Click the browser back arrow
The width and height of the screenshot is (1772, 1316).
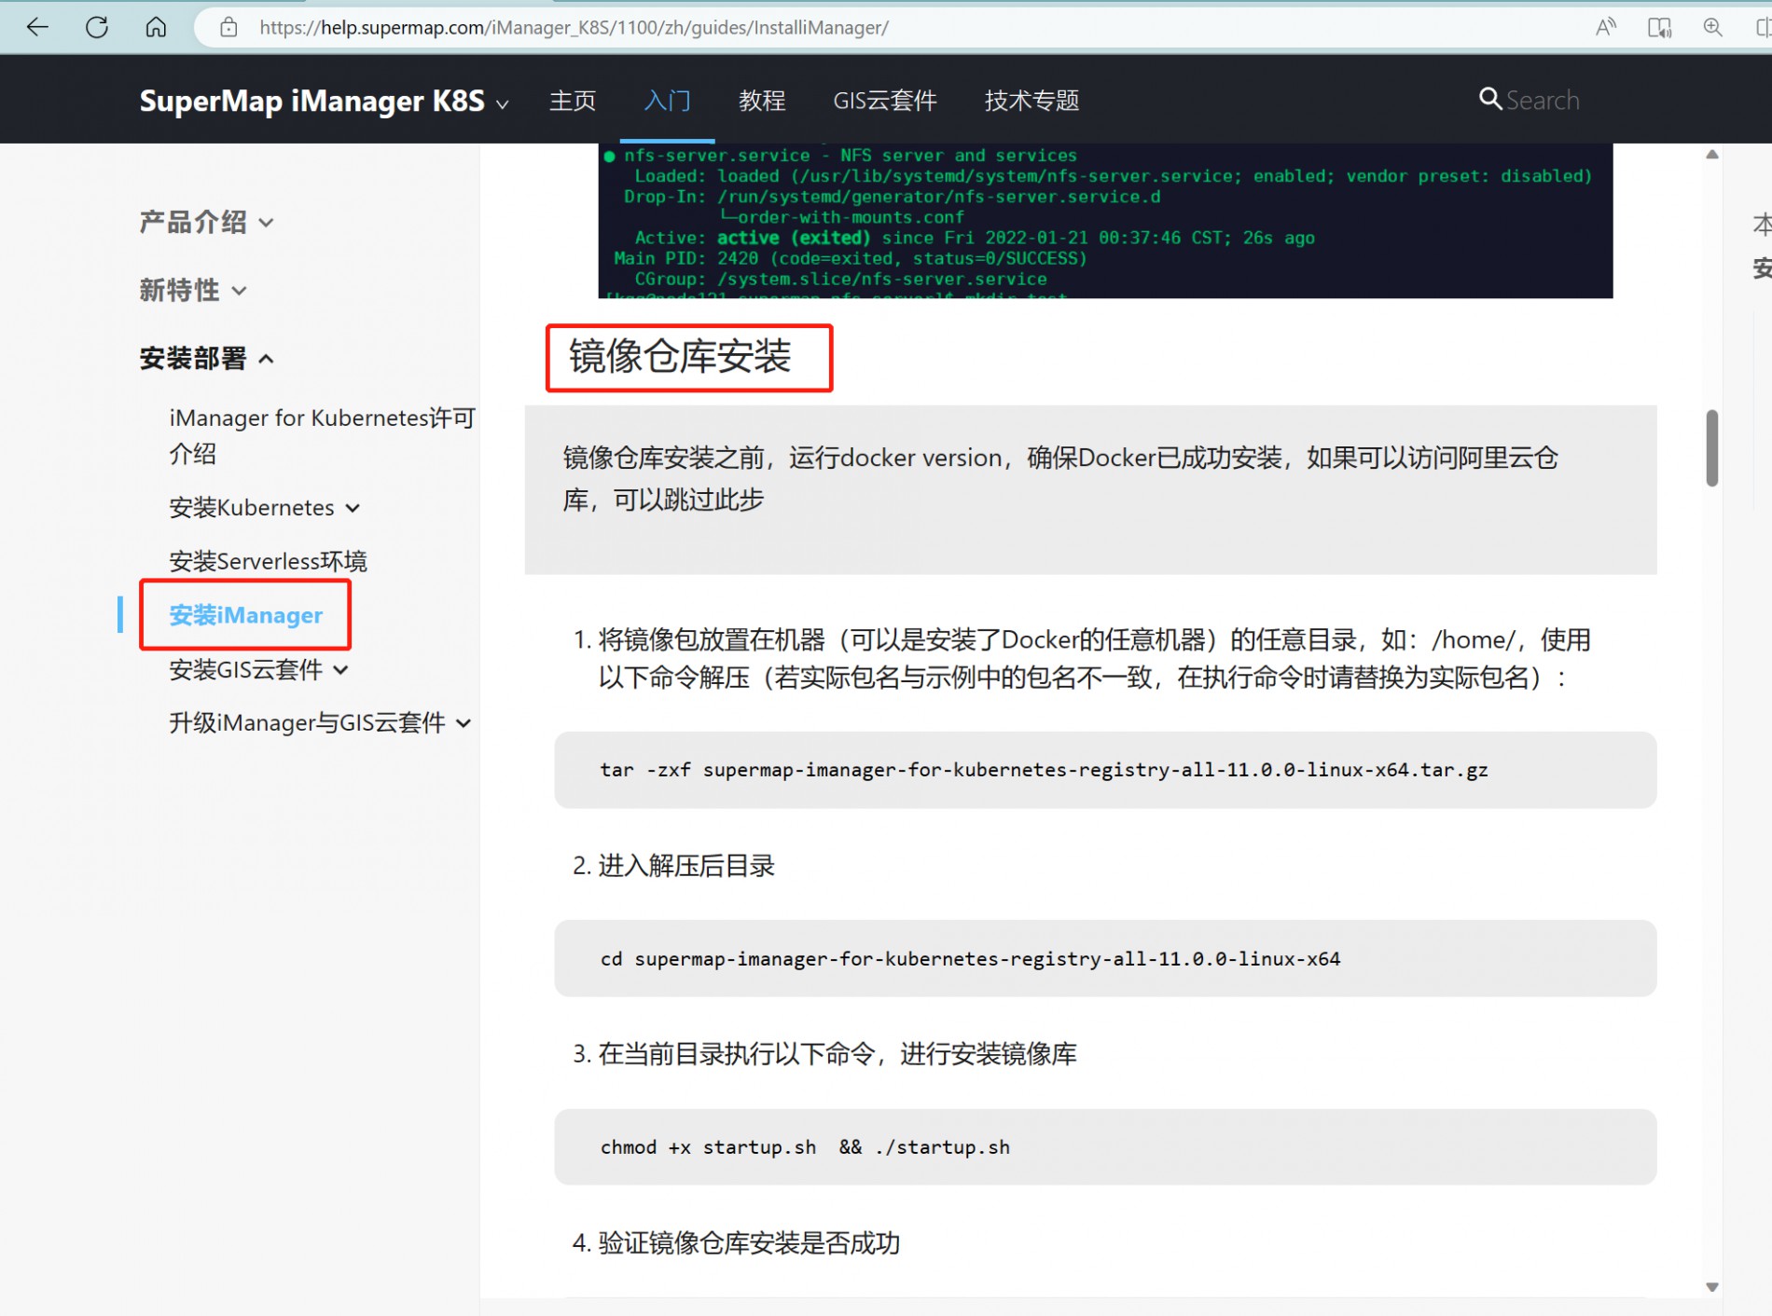(37, 27)
